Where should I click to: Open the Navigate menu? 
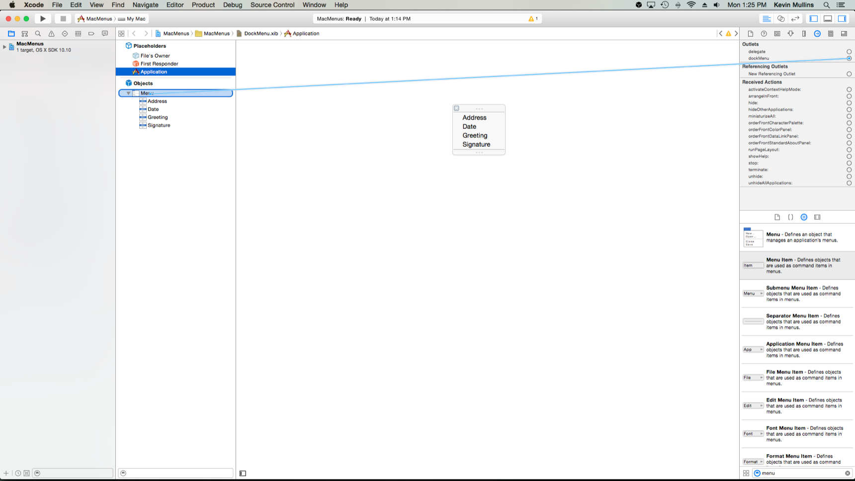[x=145, y=5]
